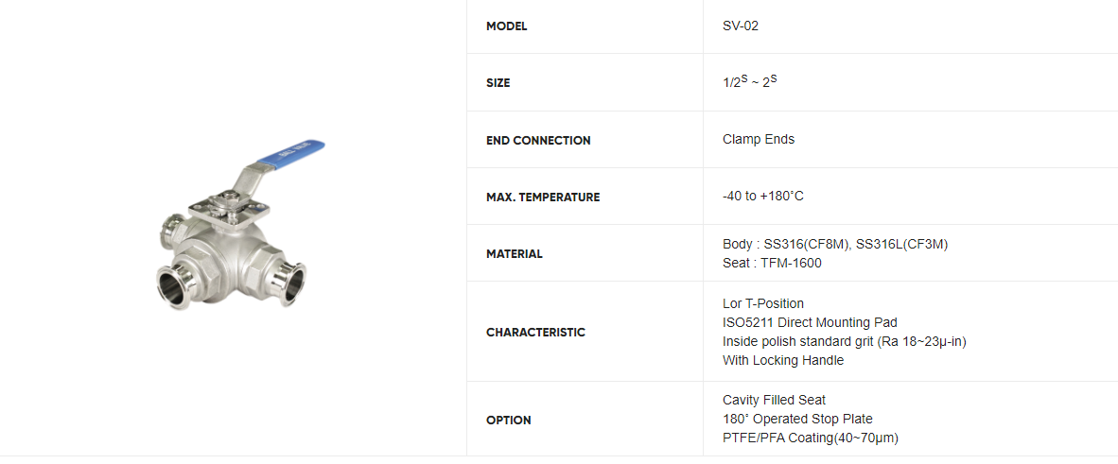
Task: Click the CHARACTERISTIC row label
Action: [535, 333]
